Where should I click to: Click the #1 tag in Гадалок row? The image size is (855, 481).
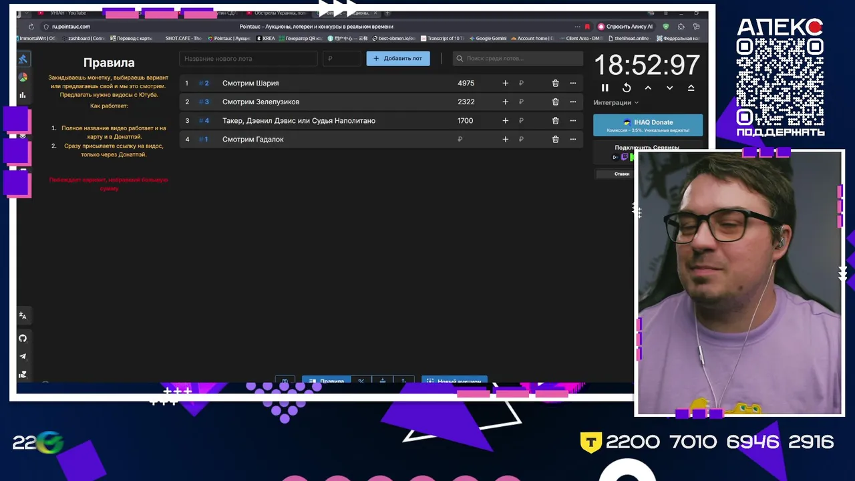pyautogui.click(x=204, y=140)
